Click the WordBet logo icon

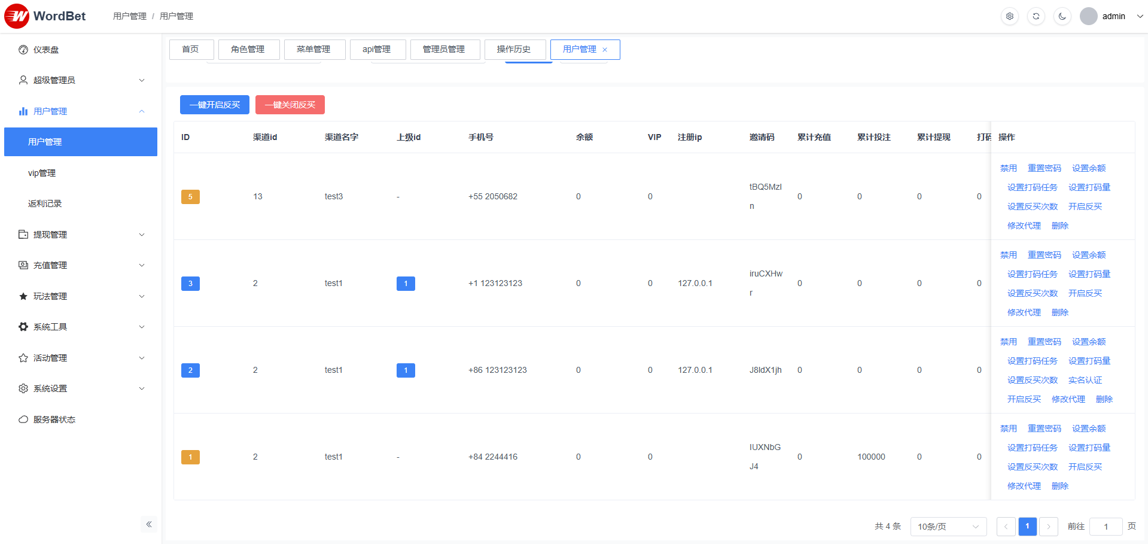pyautogui.click(x=17, y=16)
